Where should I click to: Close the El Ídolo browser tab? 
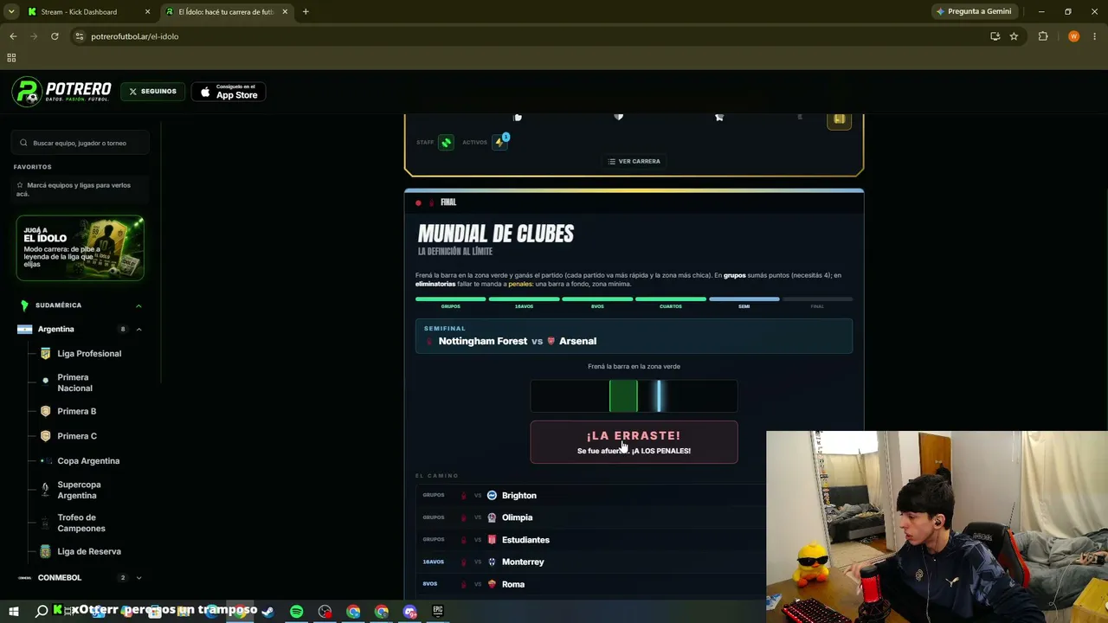pyautogui.click(x=285, y=12)
